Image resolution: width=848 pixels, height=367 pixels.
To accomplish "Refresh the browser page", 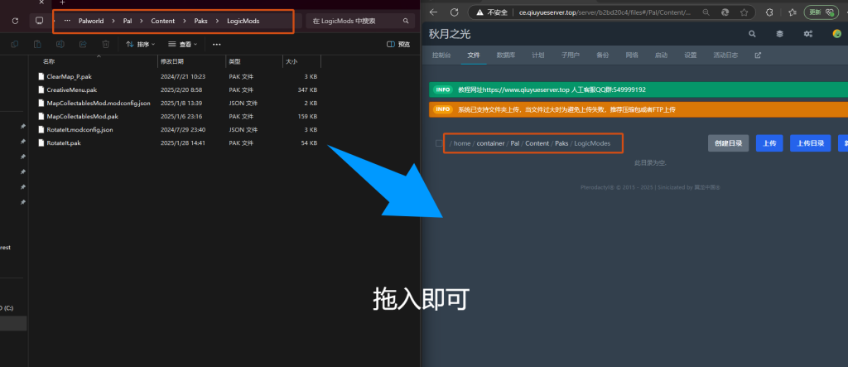I will click(x=454, y=12).
